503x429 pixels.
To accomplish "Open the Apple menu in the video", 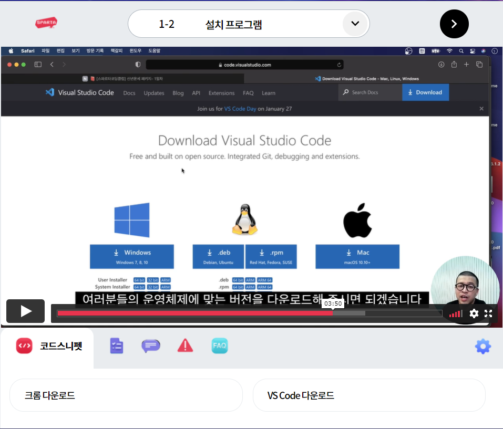I will pyautogui.click(x=11, y=50).
